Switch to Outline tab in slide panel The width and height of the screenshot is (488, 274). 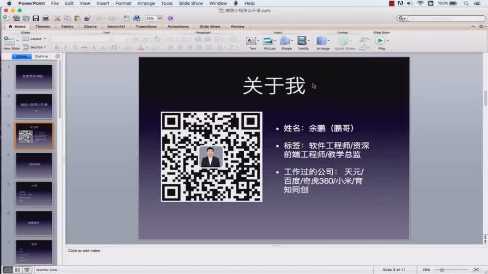click(41, 56)
